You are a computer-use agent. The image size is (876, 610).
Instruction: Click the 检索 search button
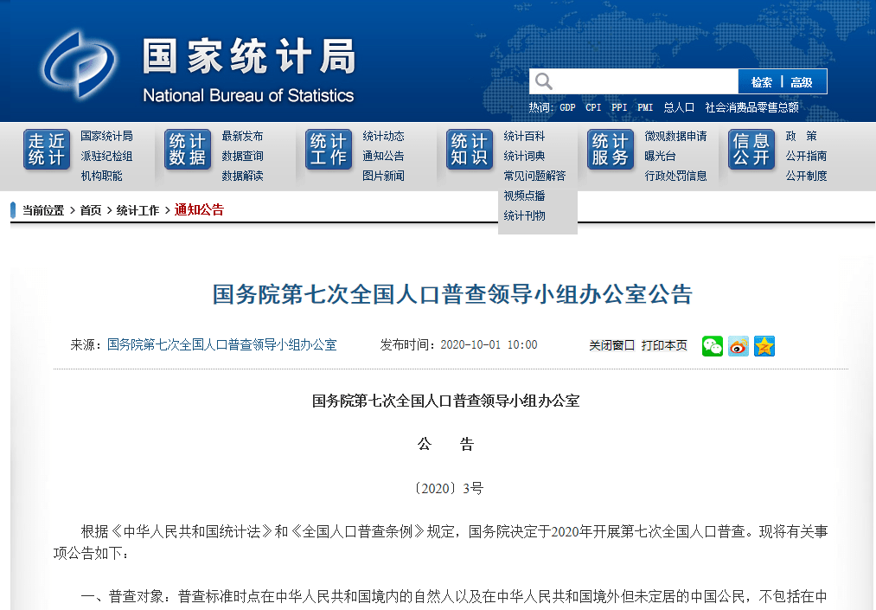click(761, 82)
